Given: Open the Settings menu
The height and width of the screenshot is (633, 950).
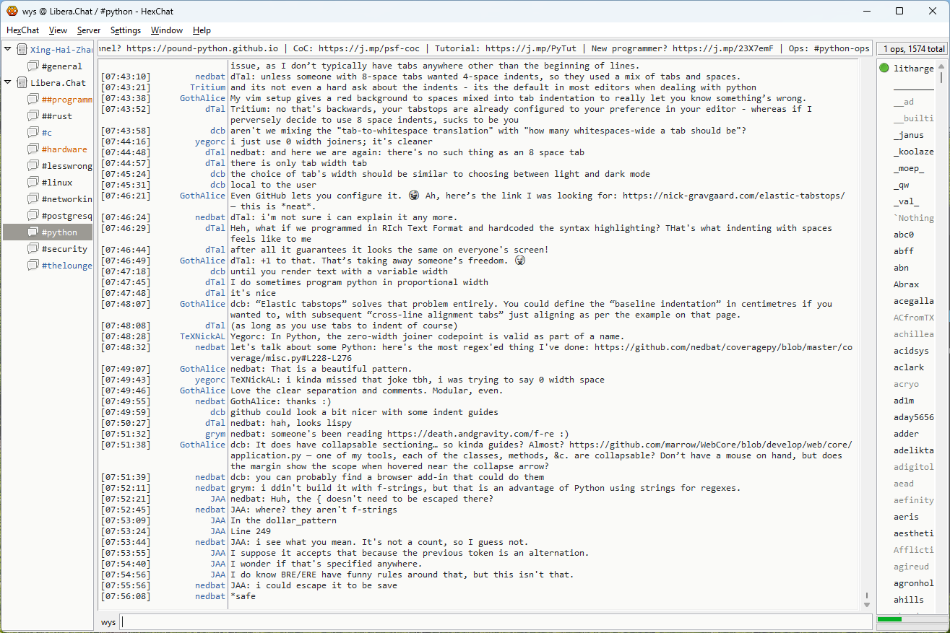Looking at the screenshot, I should pos(125,30).
